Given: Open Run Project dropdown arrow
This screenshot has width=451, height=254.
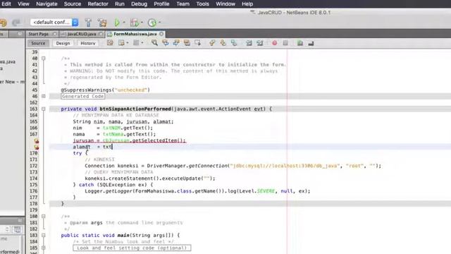Looking at the screenshot, I should [x=124, y=23].
